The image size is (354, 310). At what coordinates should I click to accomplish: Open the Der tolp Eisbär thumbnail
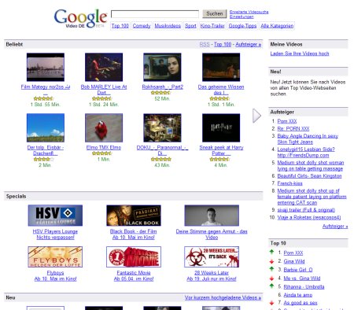pos(46,127)
